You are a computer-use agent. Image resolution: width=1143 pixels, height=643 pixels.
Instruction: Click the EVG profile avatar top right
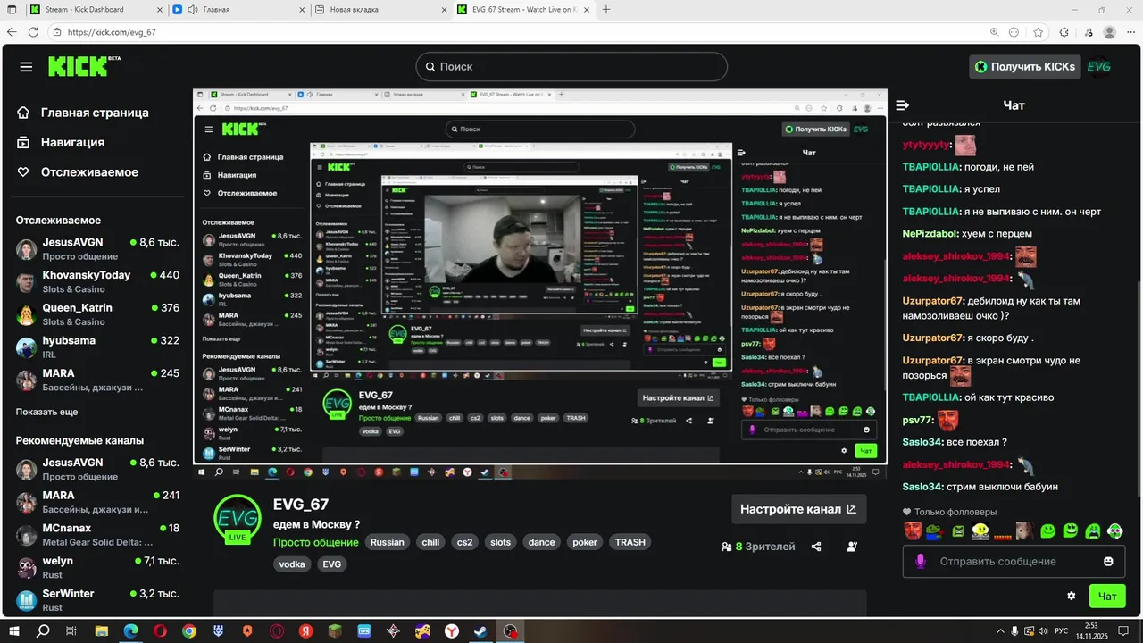tap(1099, 67)
